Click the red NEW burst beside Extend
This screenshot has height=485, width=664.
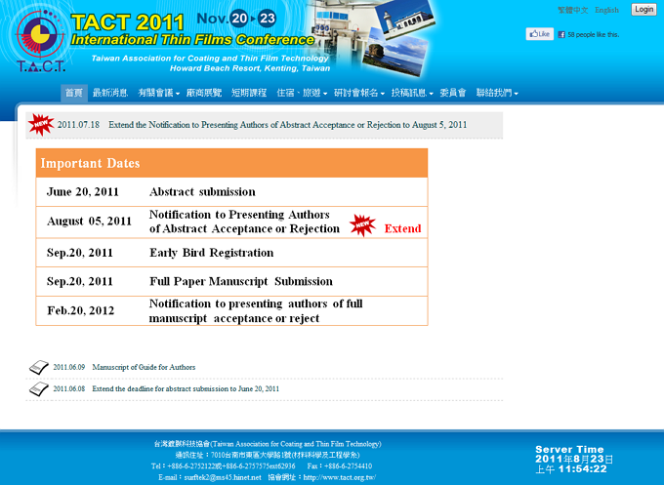click(362, 225)
